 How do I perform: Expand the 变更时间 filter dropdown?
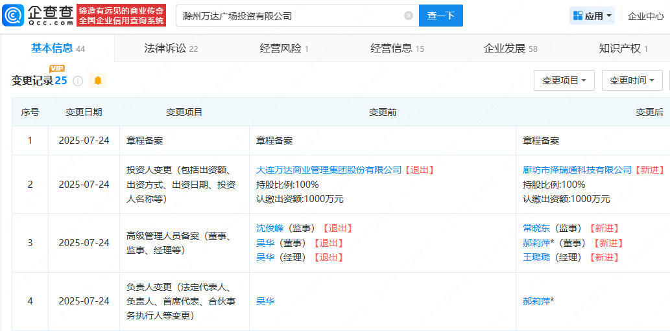tap(632, 80)
